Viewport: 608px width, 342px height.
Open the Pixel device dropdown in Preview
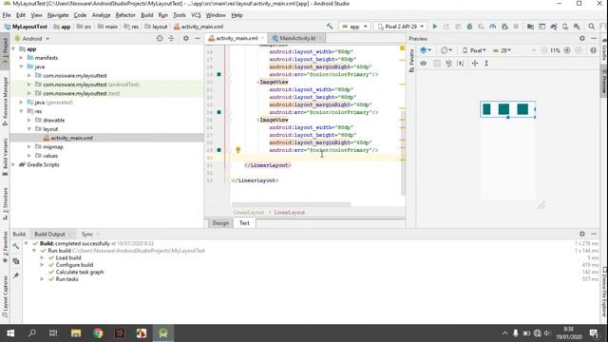474,50
